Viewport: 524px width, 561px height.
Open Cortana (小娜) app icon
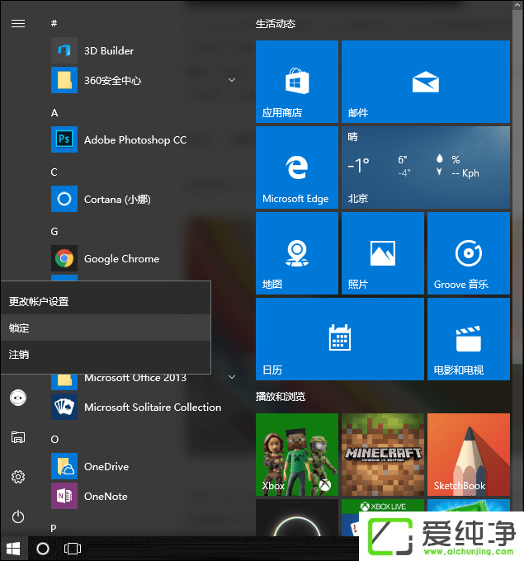point(64,199)
